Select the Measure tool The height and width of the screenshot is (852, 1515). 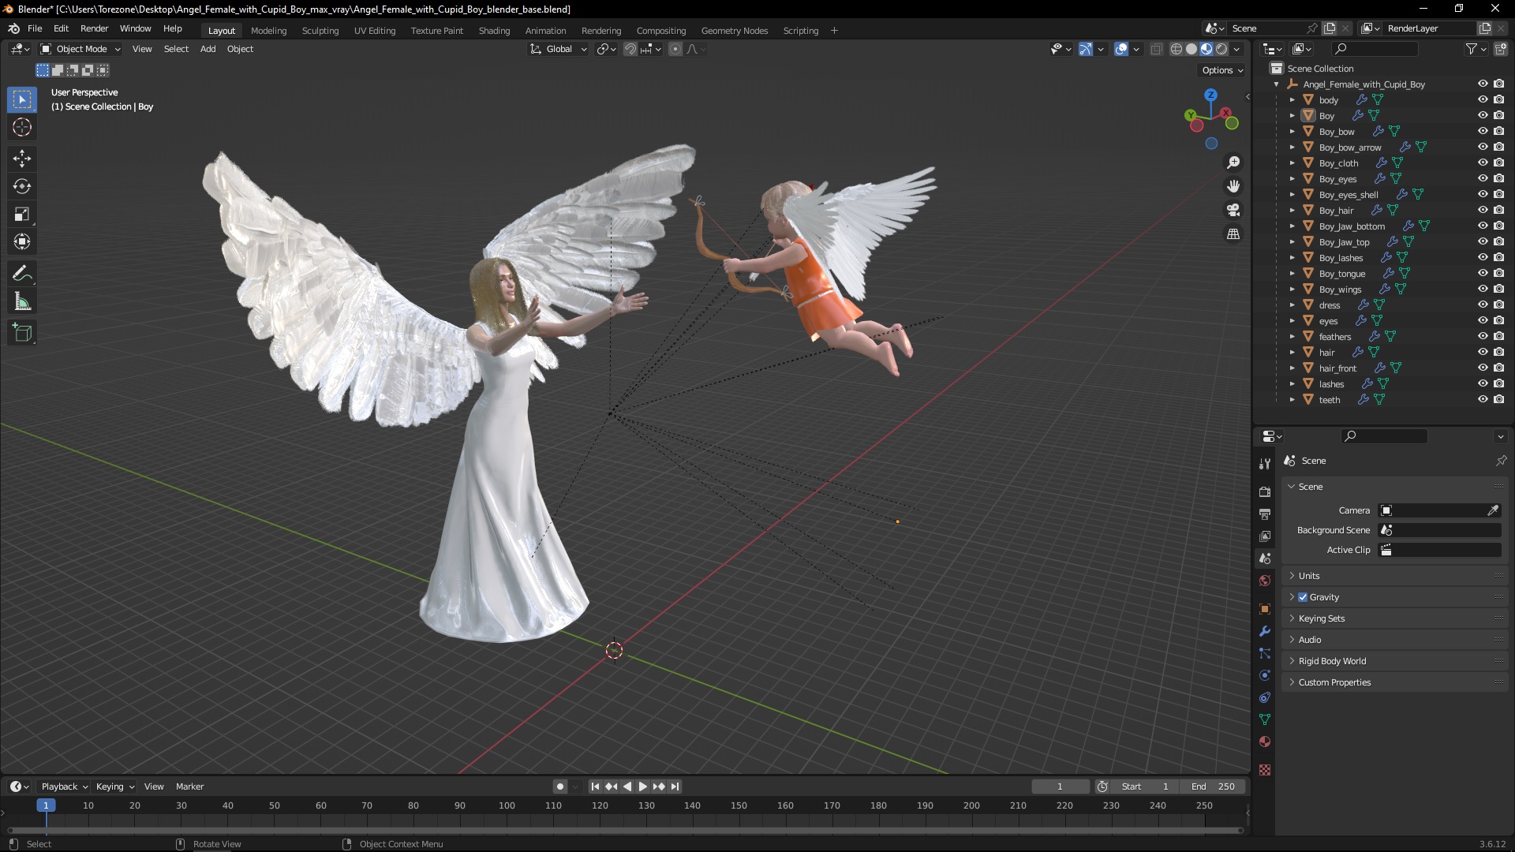pyautogui.click(x=22, y=301)
